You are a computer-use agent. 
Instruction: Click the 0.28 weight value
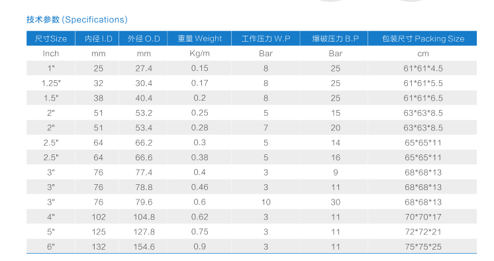pos(199,128)
